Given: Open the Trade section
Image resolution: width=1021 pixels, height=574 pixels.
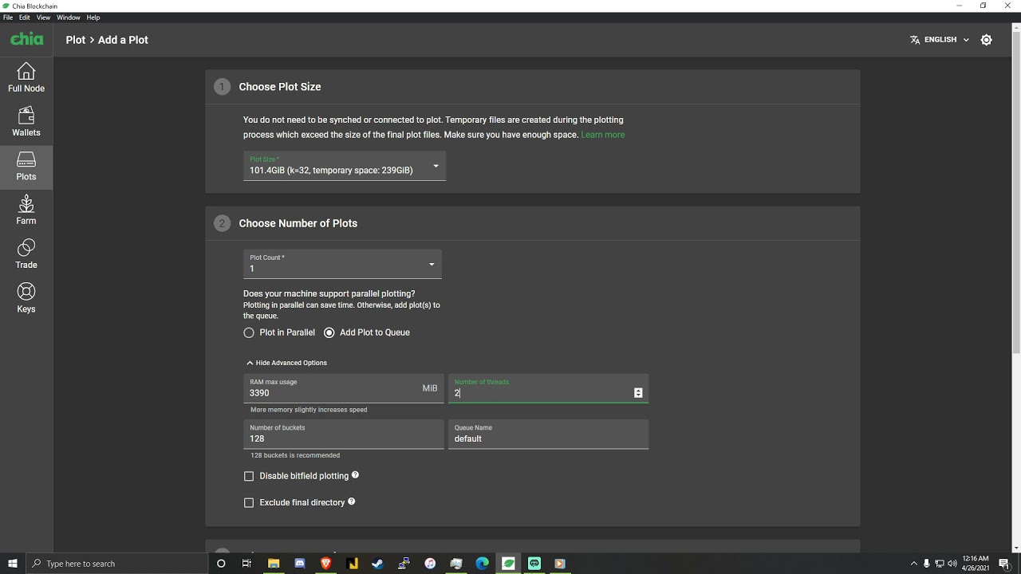Looking at the screenshot, I should [26, 254].
